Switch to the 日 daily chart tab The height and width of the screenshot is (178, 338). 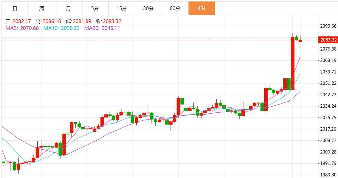(15, 8)
